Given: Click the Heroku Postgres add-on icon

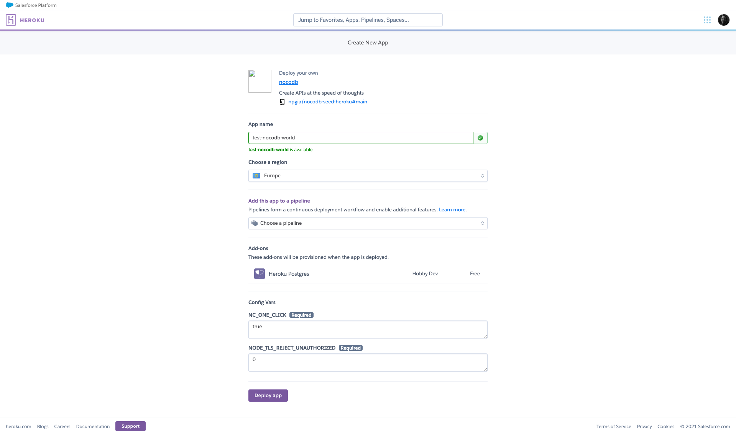Looking at the screenshot, I should click(259, 273).
